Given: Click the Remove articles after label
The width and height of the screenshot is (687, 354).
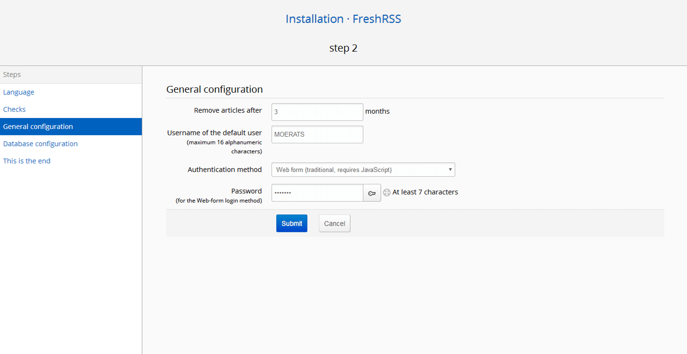Looking at the screenshot, I should click(x=228, y=110).
